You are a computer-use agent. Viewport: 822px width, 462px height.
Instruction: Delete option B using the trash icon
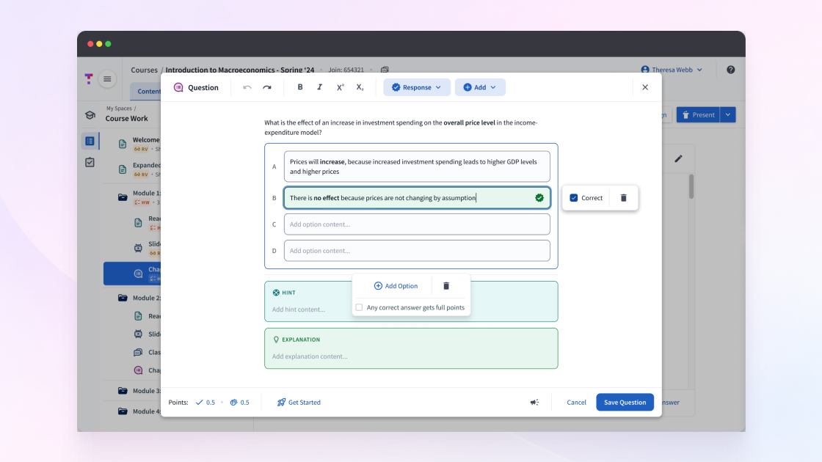click(624, 197)
